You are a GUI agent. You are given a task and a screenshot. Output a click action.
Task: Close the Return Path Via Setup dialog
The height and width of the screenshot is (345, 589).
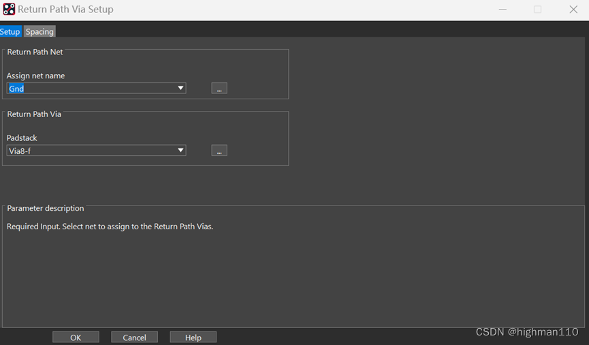coord(573,10)
